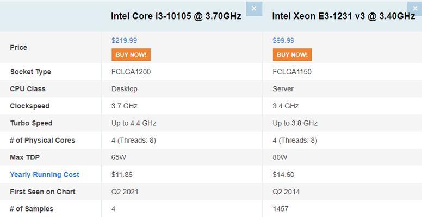Image resolution: width=422 pixels, height=217 pixels.
Task: Click BUY NOW for the Xeon E3-1231 v3
Action: tap(292, 55)
